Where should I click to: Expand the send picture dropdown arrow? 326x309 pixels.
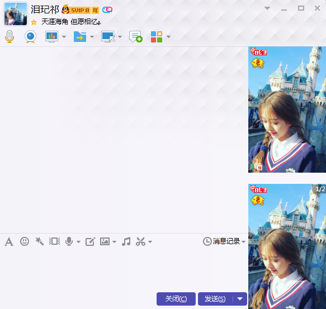pos(114,242)
